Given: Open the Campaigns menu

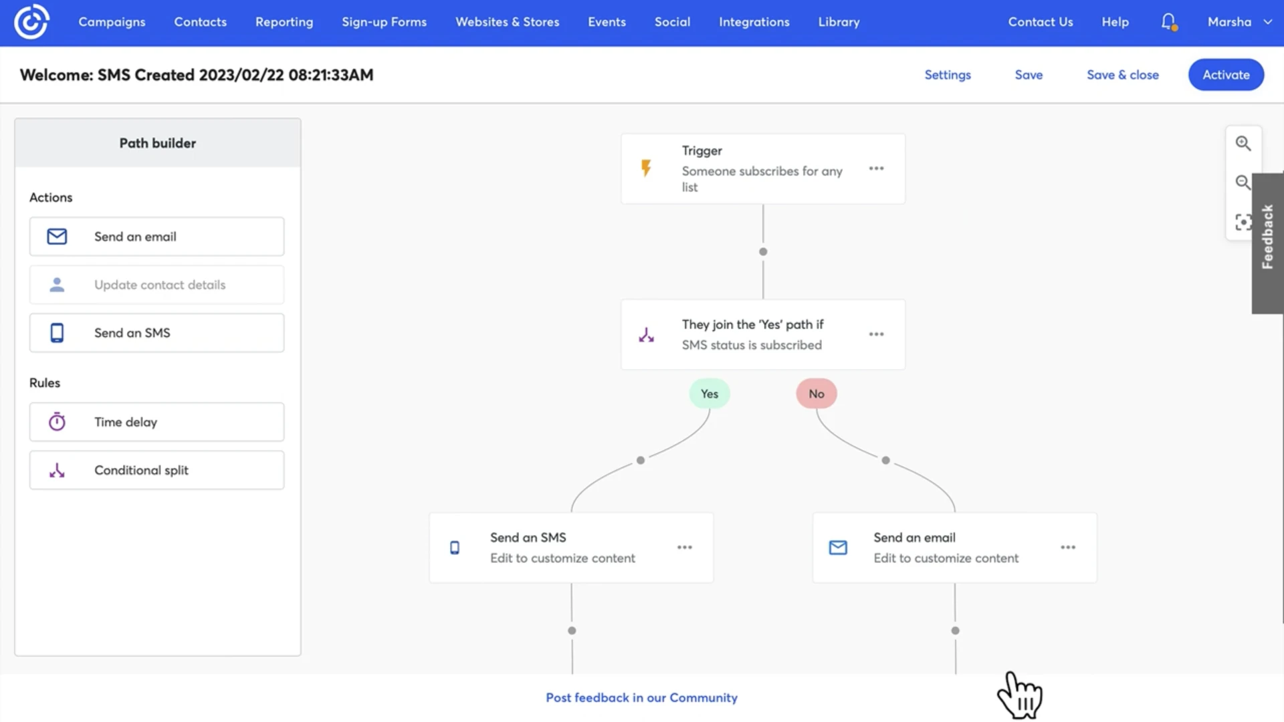Looking at the screenshot, I should 112,22.
